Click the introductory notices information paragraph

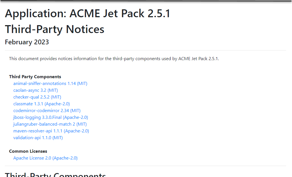114,59
